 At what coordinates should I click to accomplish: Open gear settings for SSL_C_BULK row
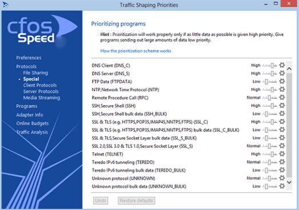pos(282,130)
